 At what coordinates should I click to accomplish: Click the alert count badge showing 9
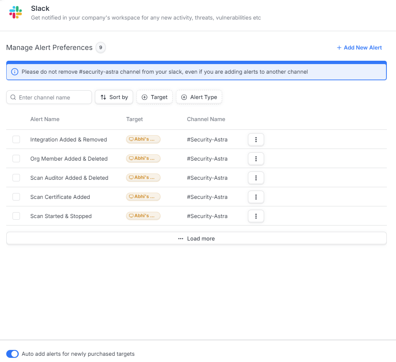pyautogui.click(x=101, y=47)
